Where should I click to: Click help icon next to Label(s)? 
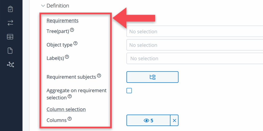click(x=67, y=57)
